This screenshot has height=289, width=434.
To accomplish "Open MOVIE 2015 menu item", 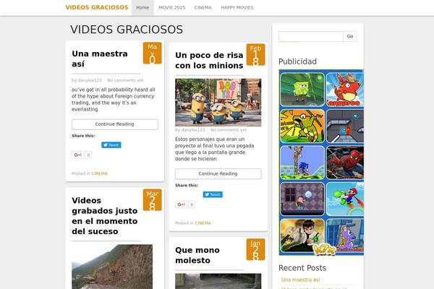I will [x=171, y=7].
